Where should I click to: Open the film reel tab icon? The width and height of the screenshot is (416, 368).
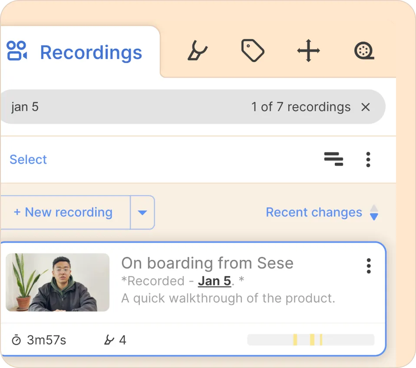(x=364, y=51)
